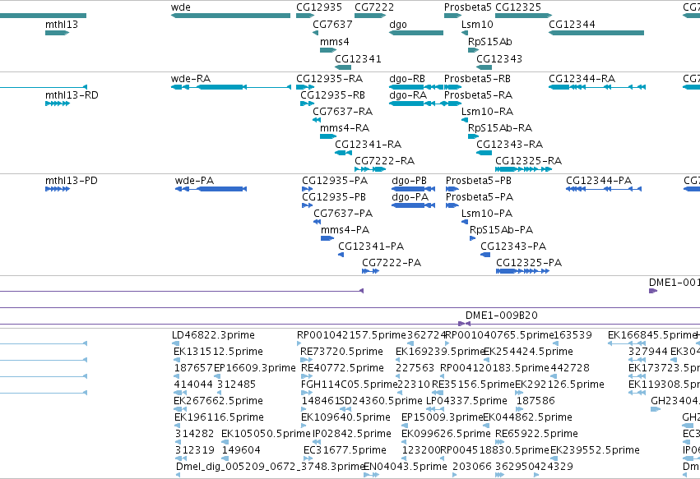Click the CG7637-PA protein label
The width and height of the screenshot is (700, 479).
click(343, 214)
